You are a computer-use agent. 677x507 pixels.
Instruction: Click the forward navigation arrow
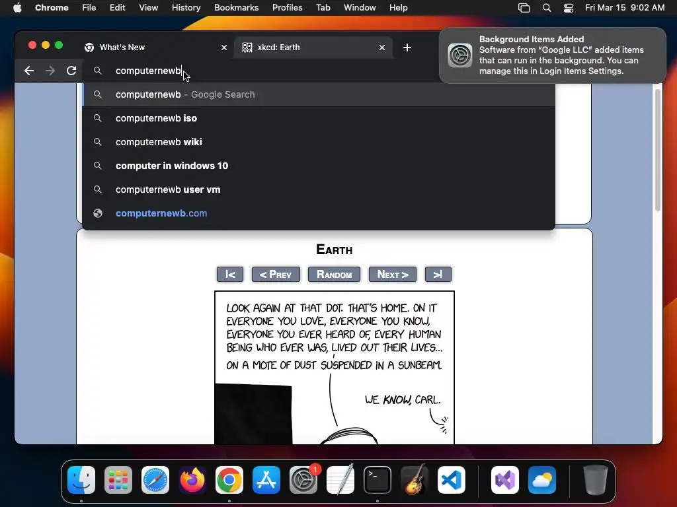point(50,71)
